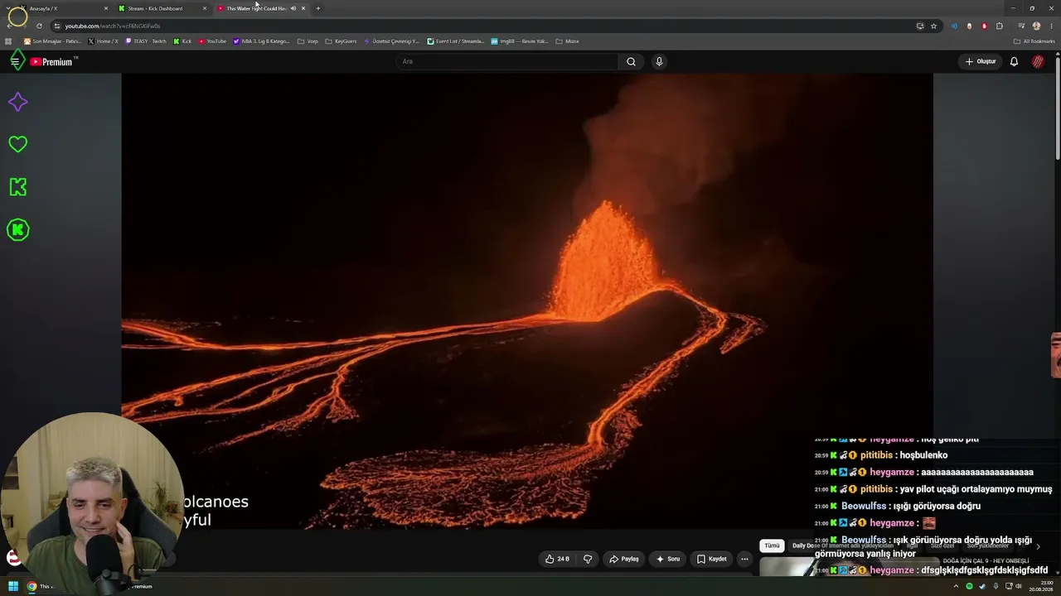Open the YouTube bookmark
1061x596 pixels.
(x=212, y=41)
